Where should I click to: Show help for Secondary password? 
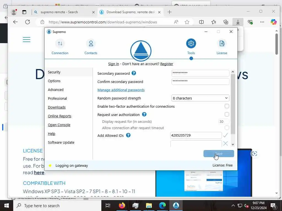tap(134, 73)
